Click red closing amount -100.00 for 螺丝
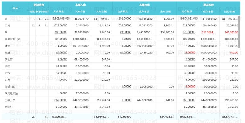This screenshot has height=123, width=245. [233, 52]
